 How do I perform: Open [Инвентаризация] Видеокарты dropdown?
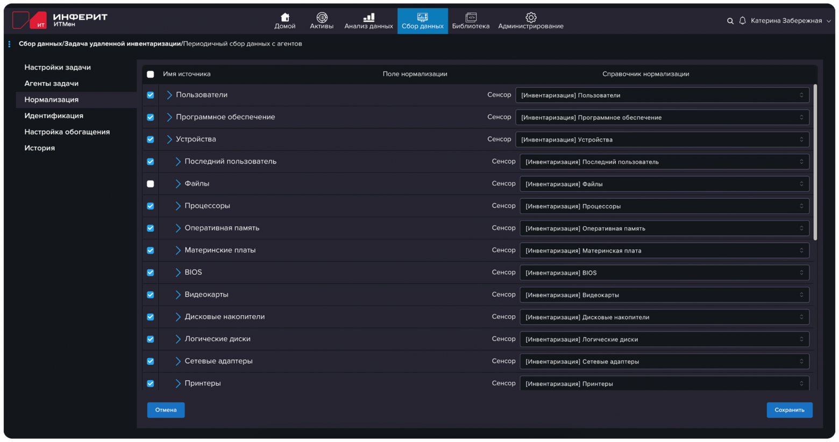[x=665, y=295]
